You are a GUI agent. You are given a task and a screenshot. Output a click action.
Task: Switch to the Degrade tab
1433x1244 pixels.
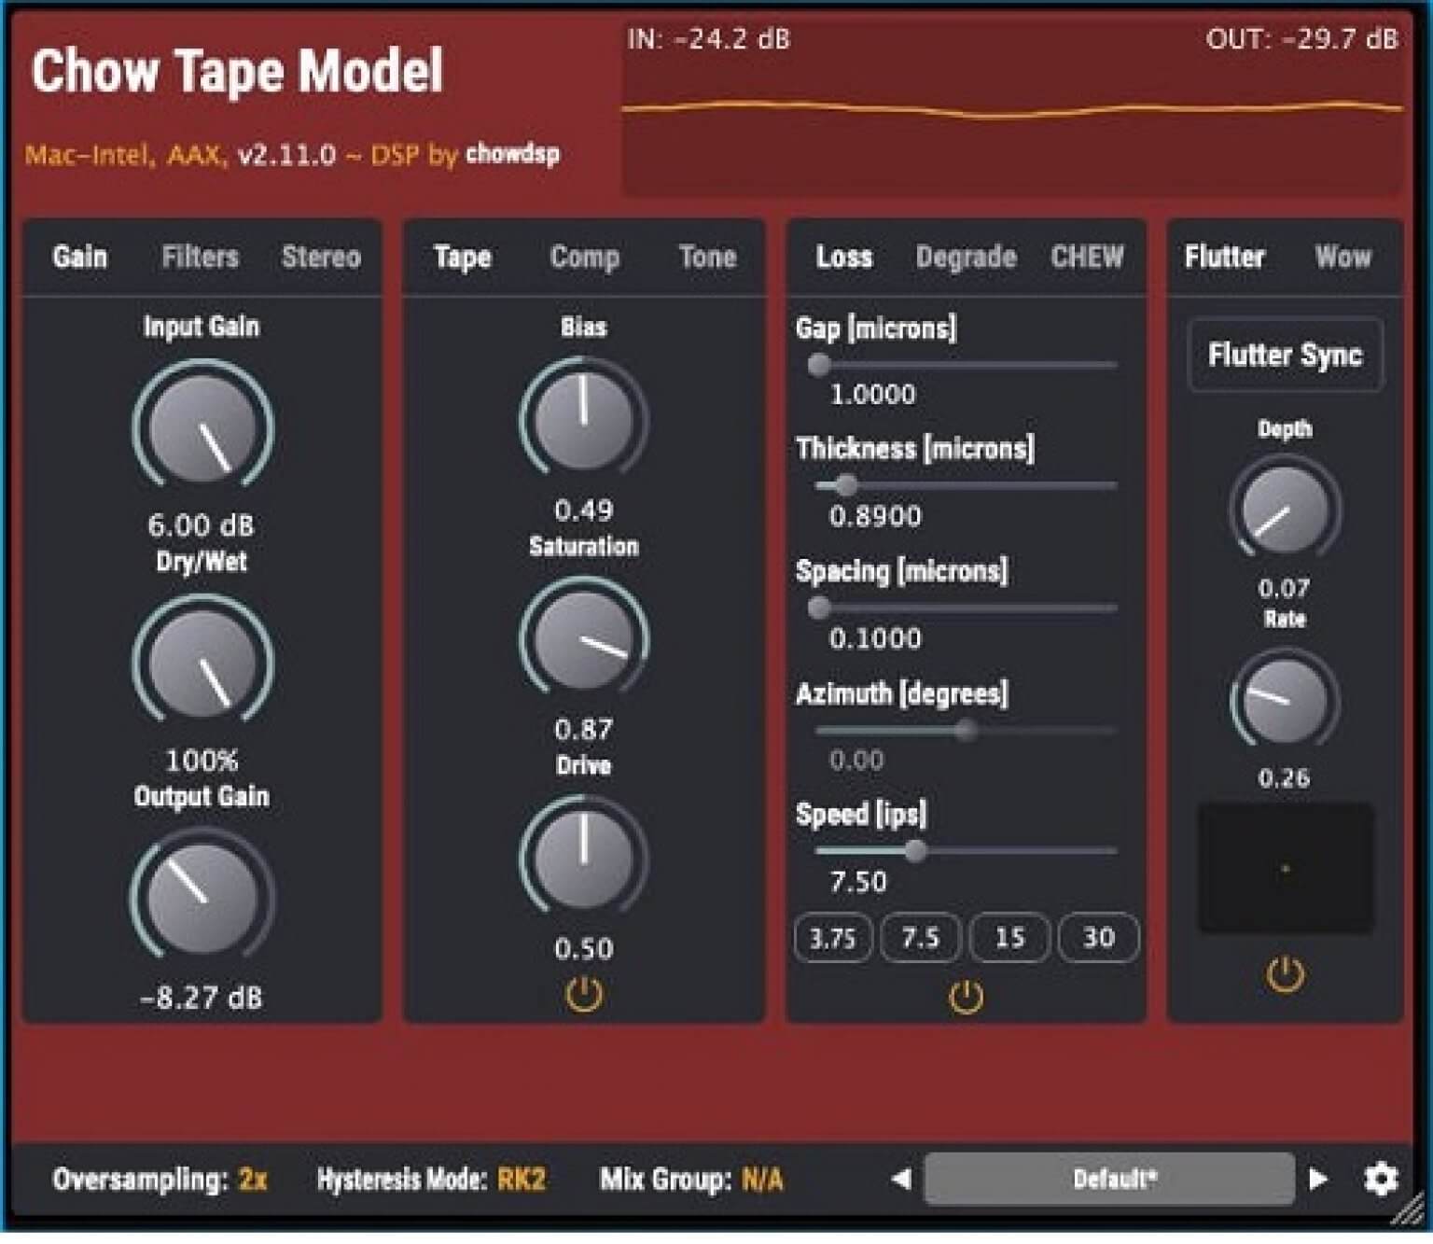tap(967, 258)
